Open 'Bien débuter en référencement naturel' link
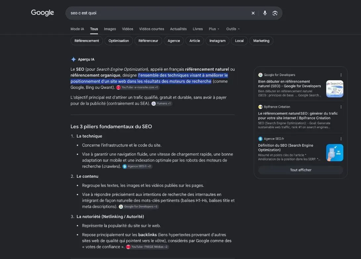Image resolution: width=361 pixels, height=259 pixels. click(290, 84)
